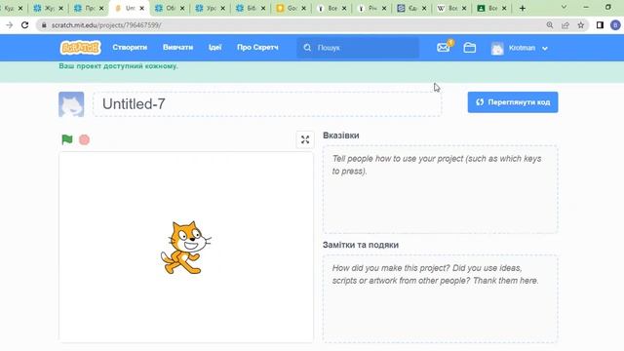Click the Scratch cat sprite on stage
This screenshot has height=351, width=624.
pyautogui.click(x=185, y=248)
